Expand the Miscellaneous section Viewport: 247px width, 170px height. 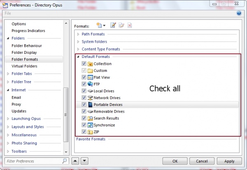pyautogui.click(x=8, y=135)
